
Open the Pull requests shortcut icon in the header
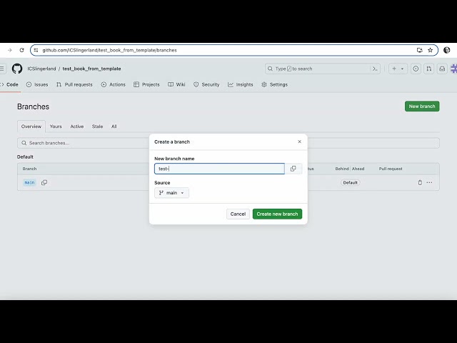[x=428, y=69]
